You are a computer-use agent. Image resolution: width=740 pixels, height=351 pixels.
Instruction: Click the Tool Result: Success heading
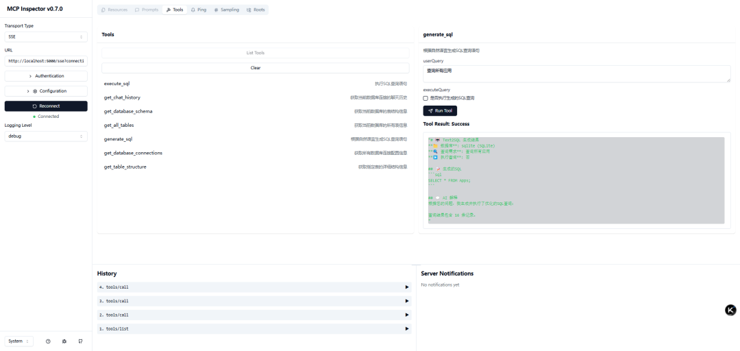(446, 124)
